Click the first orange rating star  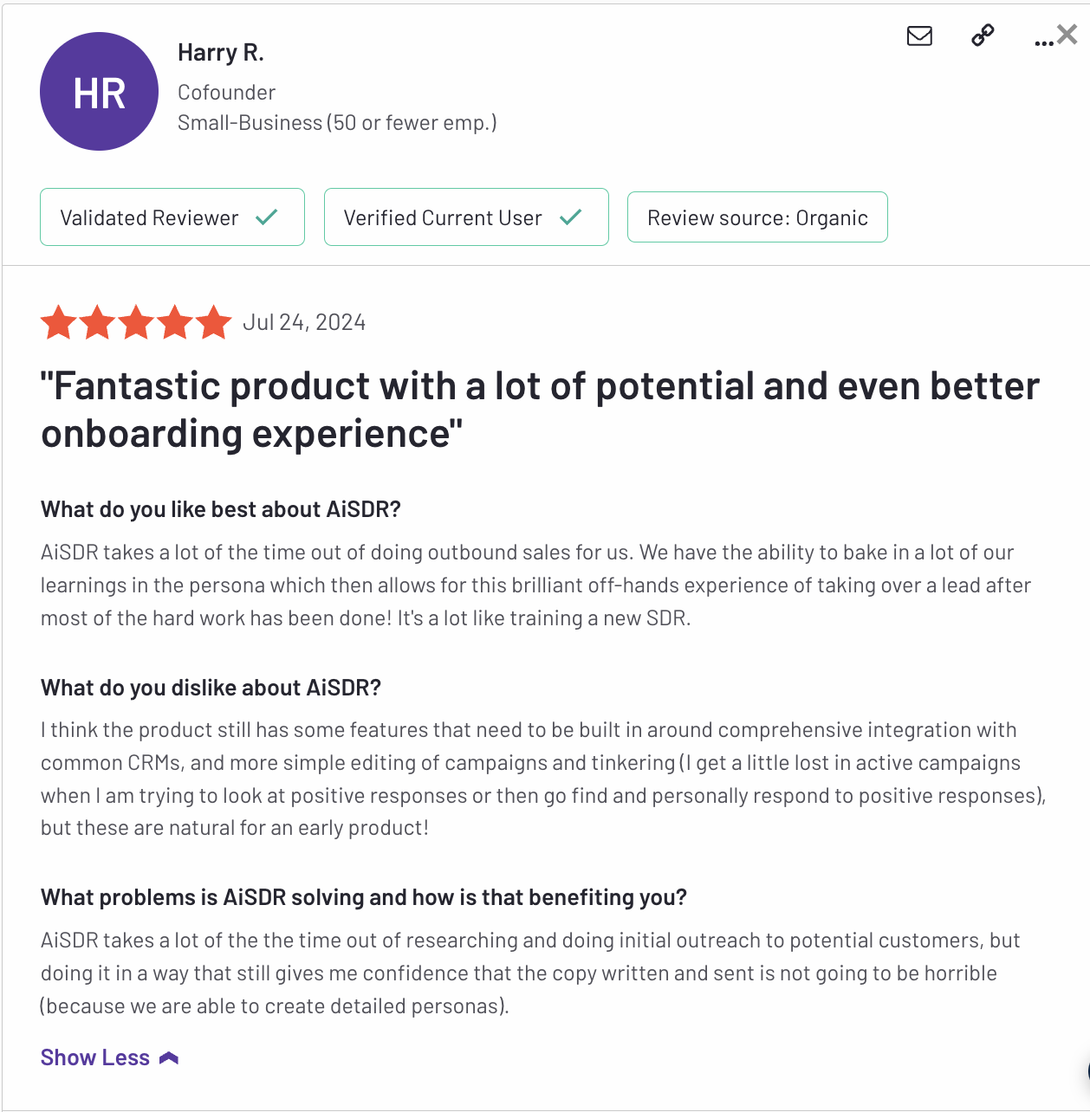(x=59, y=322)
